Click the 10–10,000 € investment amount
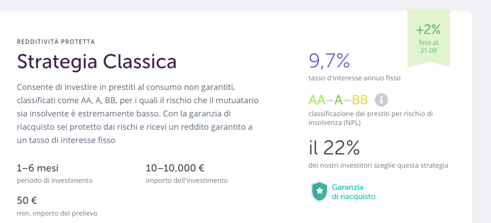491x223 pixels. click(175, 168)
